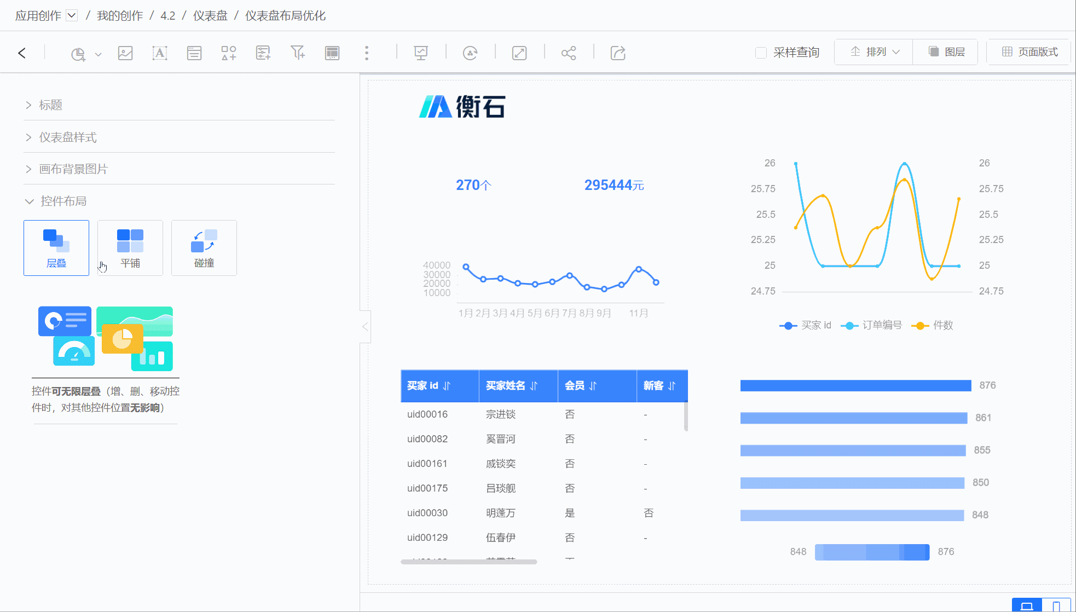Click the back arrow in toolbar
The image size is (1076, 612).
coord(22,53)
